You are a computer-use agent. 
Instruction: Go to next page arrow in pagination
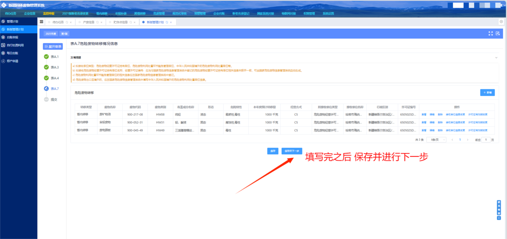click(x=468, y=140)
